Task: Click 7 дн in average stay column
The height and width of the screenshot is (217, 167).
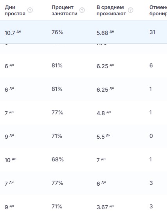Action: point(101,160)
